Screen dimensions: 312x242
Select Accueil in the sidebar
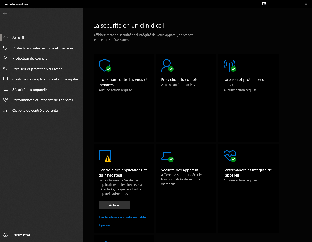click(42, 38)
